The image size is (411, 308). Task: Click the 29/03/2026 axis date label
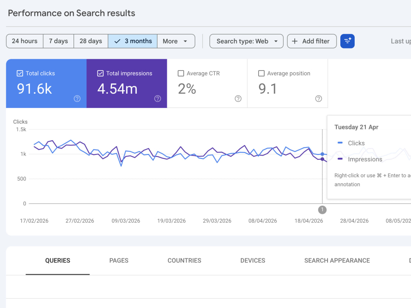pyautogui.click(x=217, y=221)
